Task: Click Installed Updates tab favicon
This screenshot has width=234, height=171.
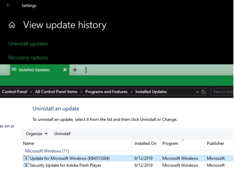Action: tap(14, 70)
